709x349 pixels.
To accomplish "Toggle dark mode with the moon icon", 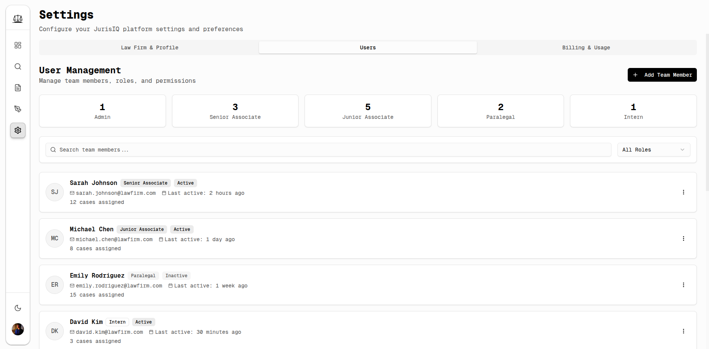I will (18, 308).
